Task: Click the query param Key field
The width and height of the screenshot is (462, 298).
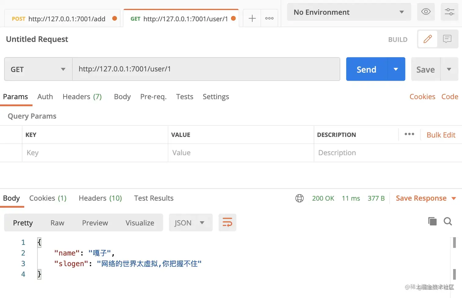Action: tap(95, 153)
